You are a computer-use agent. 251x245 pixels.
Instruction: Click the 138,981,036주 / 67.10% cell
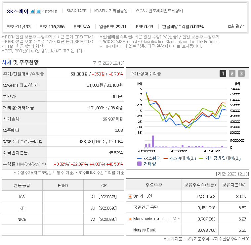click(101, 142)
